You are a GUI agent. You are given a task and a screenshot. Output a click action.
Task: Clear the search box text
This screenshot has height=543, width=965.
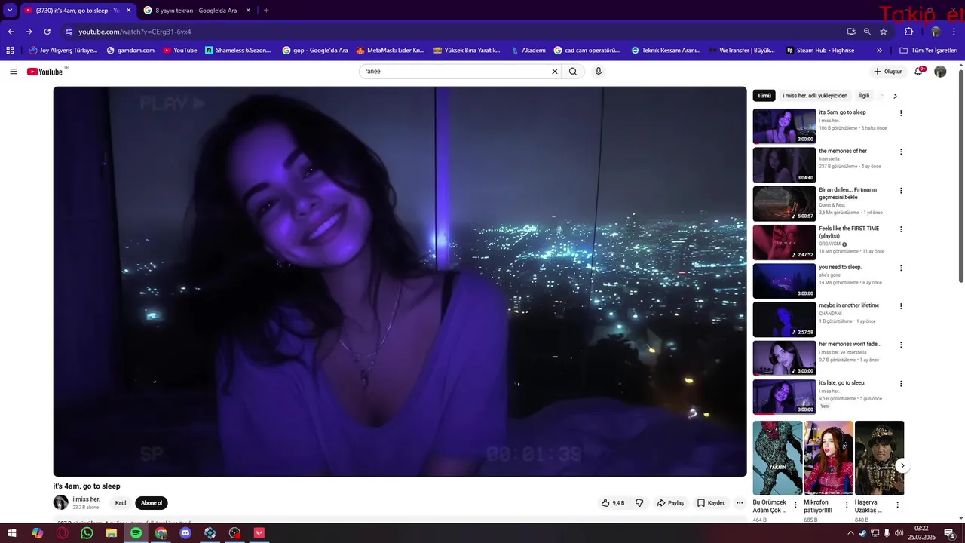[555, 72]
